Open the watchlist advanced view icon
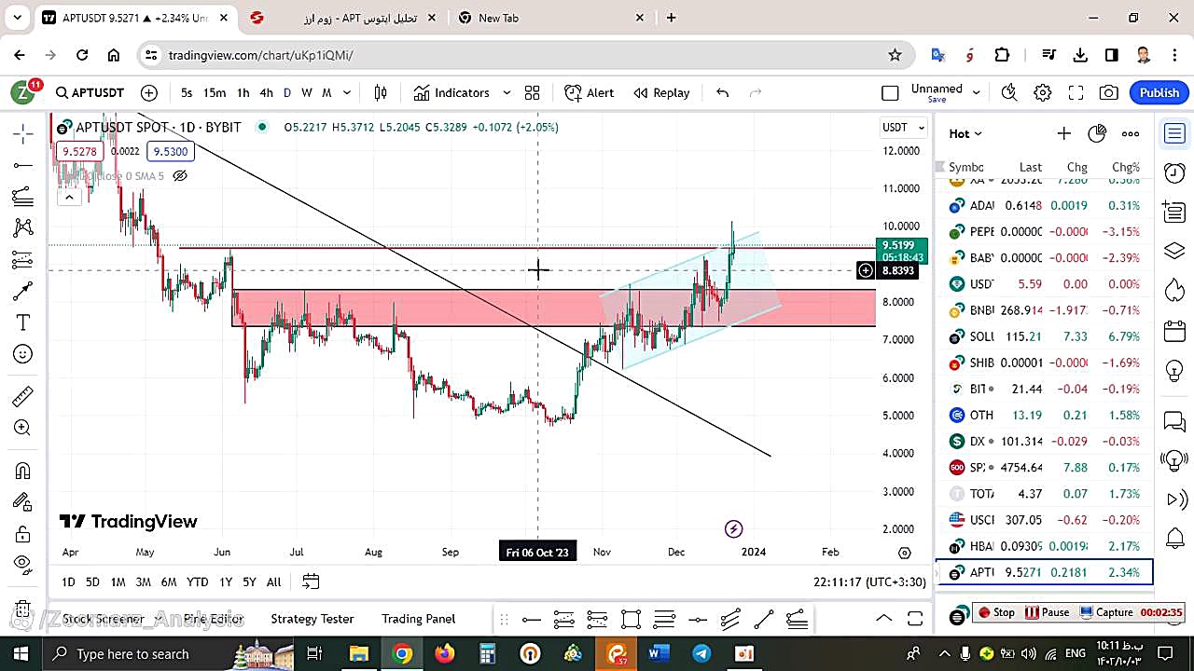 (1097, 133)
